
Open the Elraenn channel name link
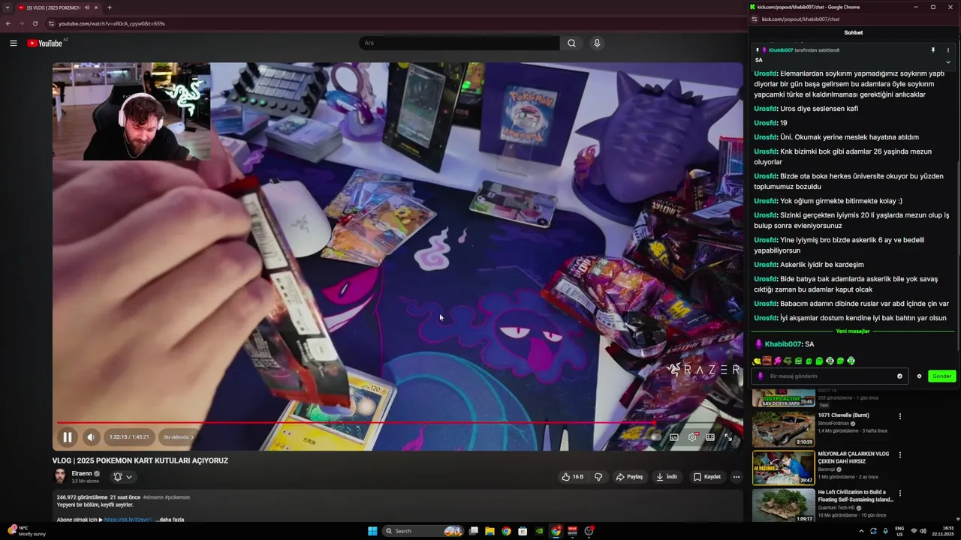(x=82, y=473)
